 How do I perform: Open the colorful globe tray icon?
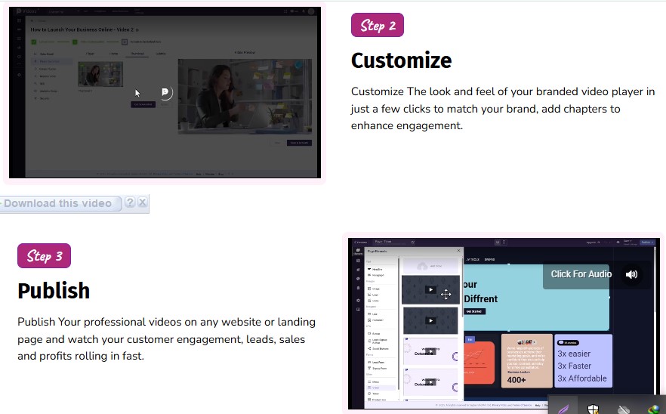(x=653, y=409)
